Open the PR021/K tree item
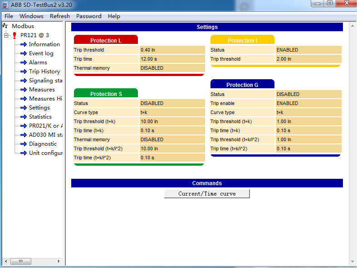Image resolution: width=357 pixels, height=268 pixels. click(x=45, y=126)
